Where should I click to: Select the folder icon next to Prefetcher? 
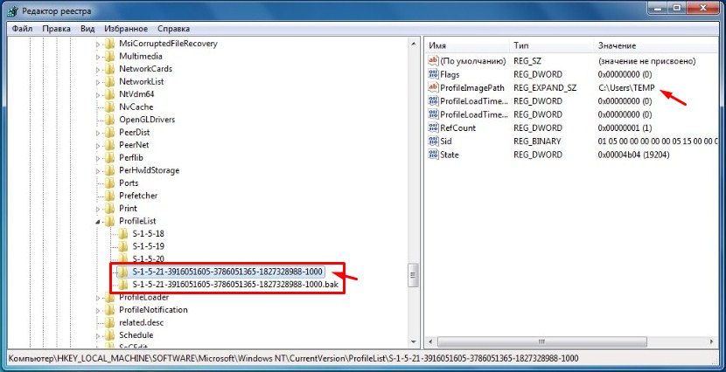tap(109, 196)
